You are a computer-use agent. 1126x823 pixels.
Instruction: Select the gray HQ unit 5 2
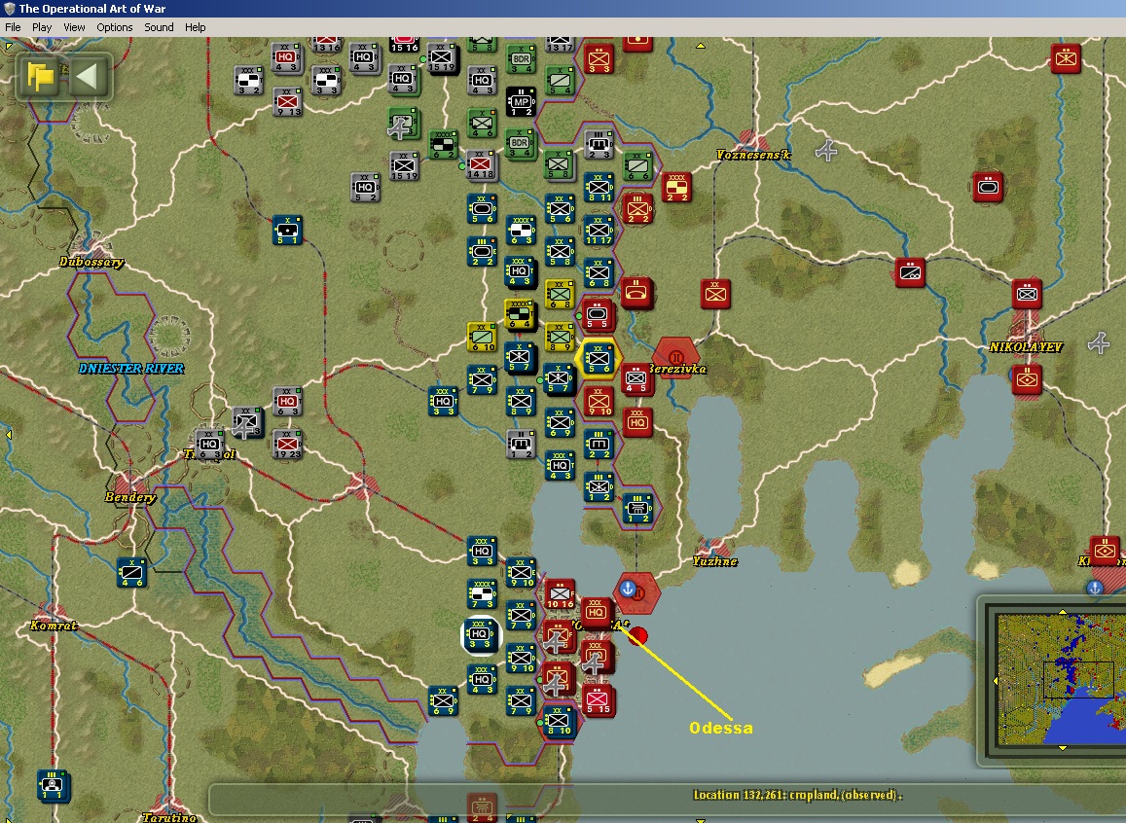[x=366, y=188]
